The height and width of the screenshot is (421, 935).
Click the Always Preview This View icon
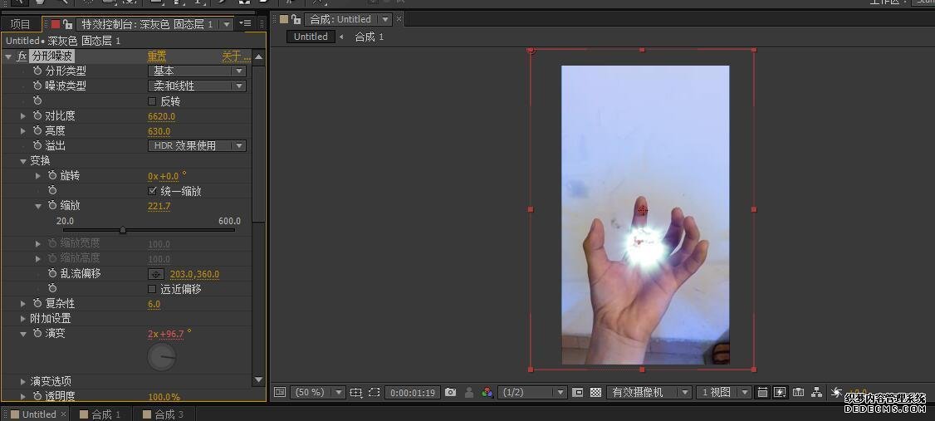coord(280,393)
